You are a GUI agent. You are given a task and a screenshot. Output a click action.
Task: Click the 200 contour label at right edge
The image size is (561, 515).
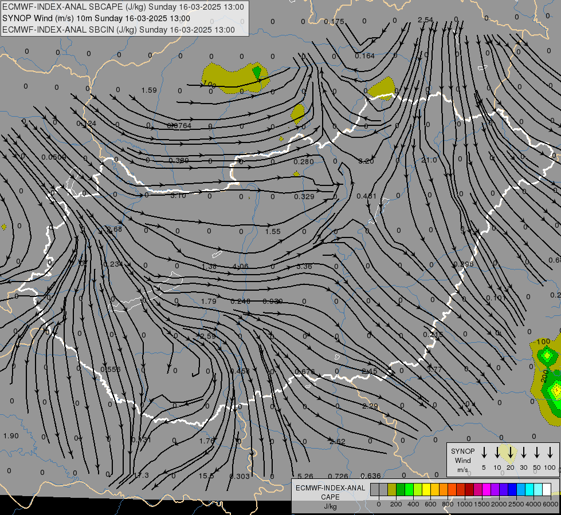pos(545,377)
